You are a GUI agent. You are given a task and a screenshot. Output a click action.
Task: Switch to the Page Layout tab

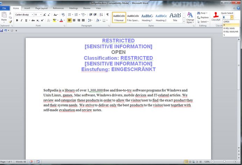tap(41, 8)
